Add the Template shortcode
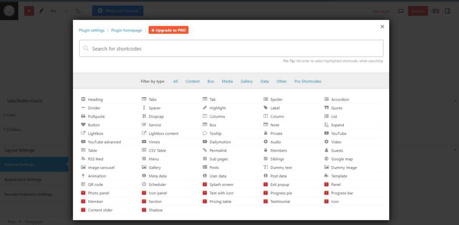 tap(336, 175)
